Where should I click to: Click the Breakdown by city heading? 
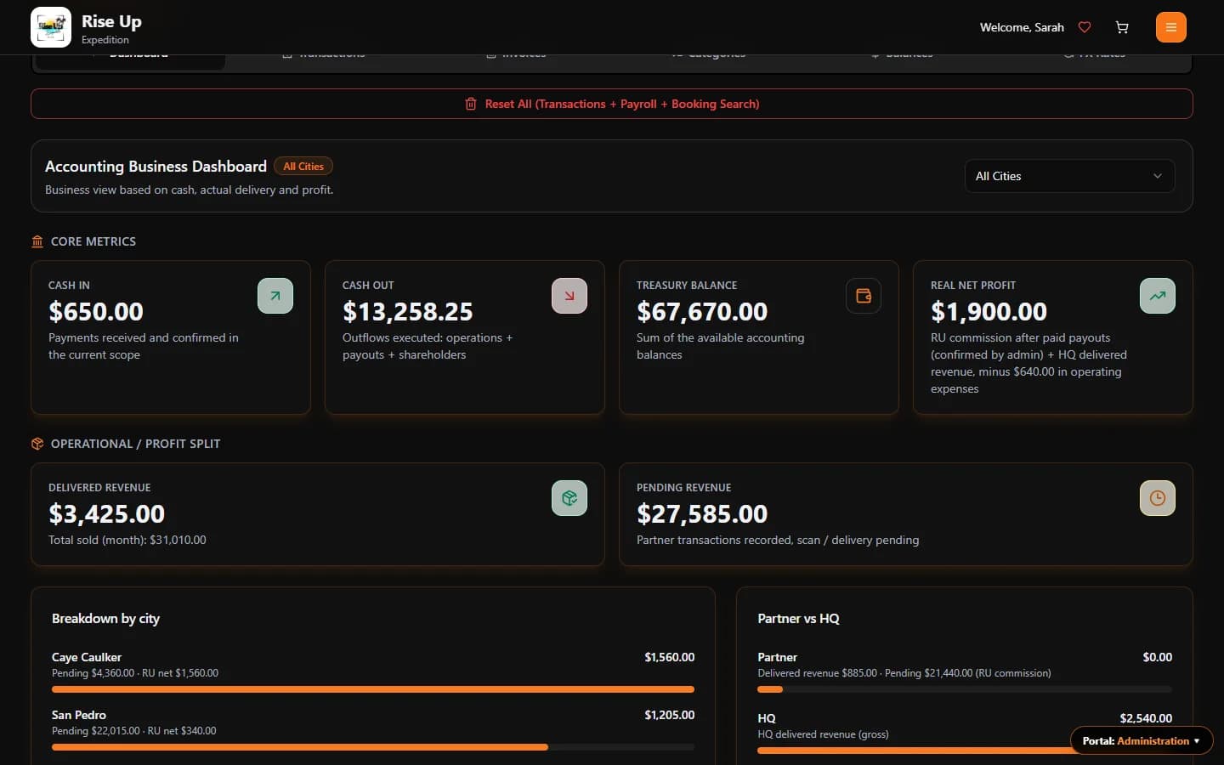coord(105,619)
